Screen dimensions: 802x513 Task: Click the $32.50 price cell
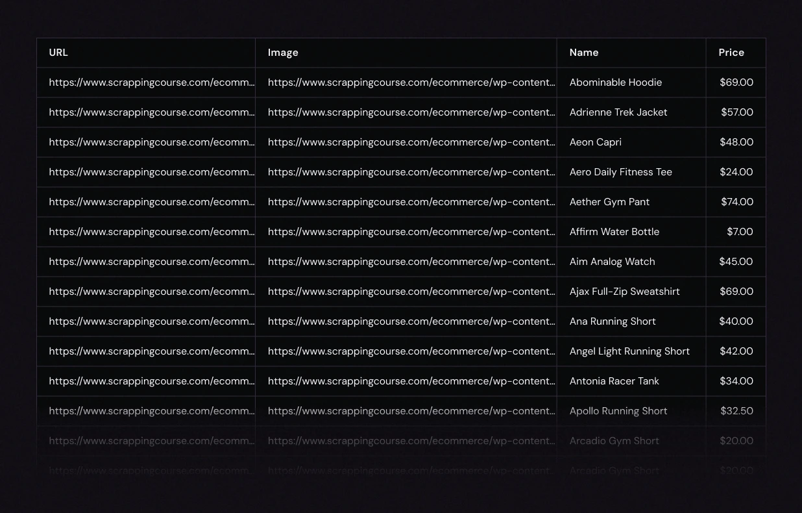tap(736, 411)
